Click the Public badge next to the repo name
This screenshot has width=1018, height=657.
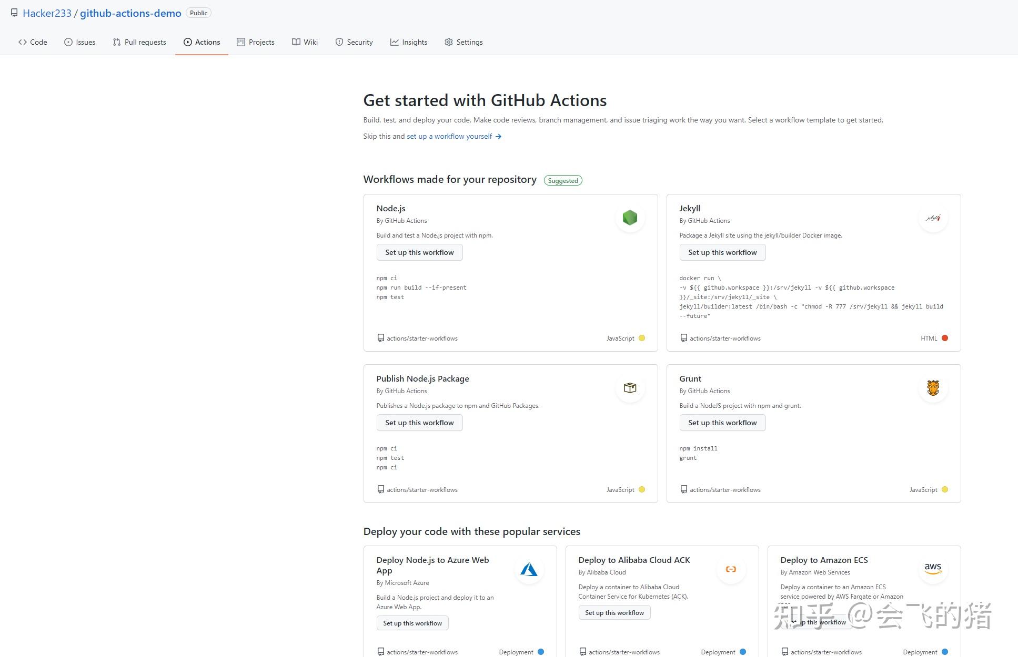(198, 13)
